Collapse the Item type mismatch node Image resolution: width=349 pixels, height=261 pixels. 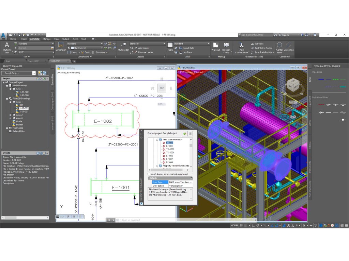[157, 140]
